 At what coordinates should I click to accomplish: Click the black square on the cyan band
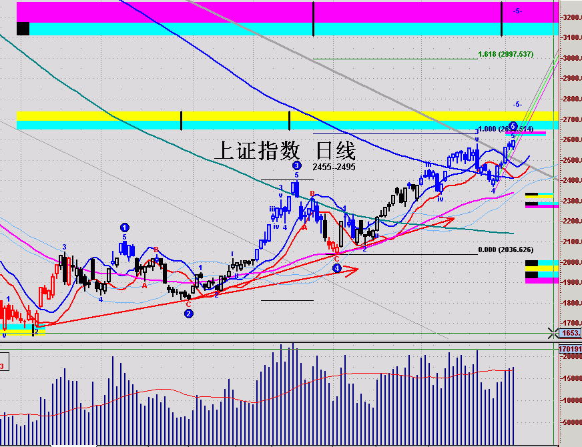(x=23, y=29)
